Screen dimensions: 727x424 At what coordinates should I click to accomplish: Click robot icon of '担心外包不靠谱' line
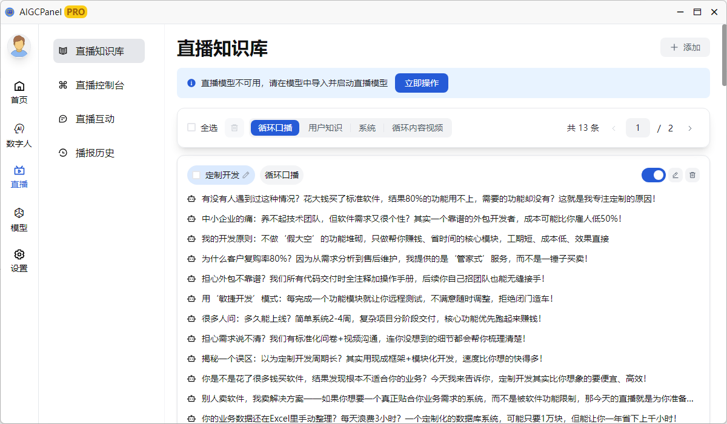[x=191, y=279]
